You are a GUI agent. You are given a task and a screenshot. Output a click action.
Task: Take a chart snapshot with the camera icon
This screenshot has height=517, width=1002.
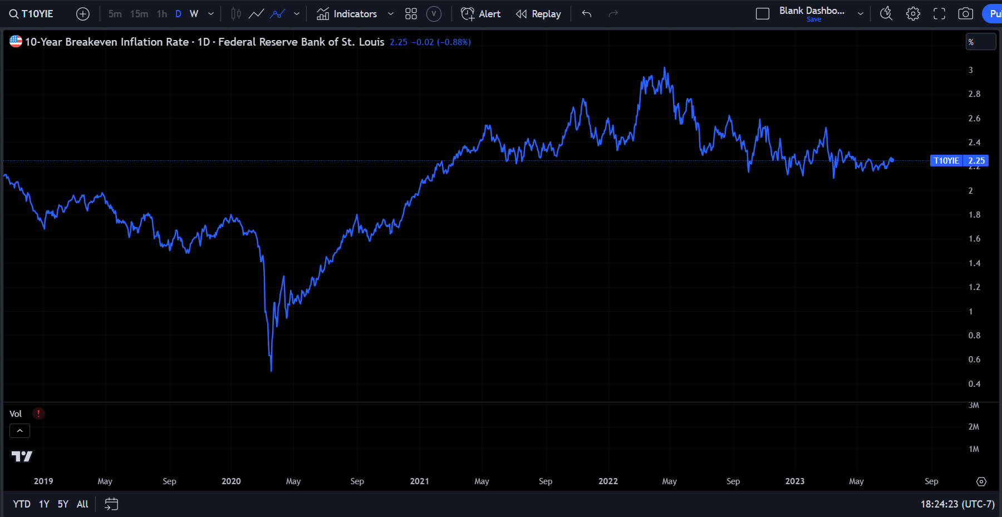pos(966,13)
